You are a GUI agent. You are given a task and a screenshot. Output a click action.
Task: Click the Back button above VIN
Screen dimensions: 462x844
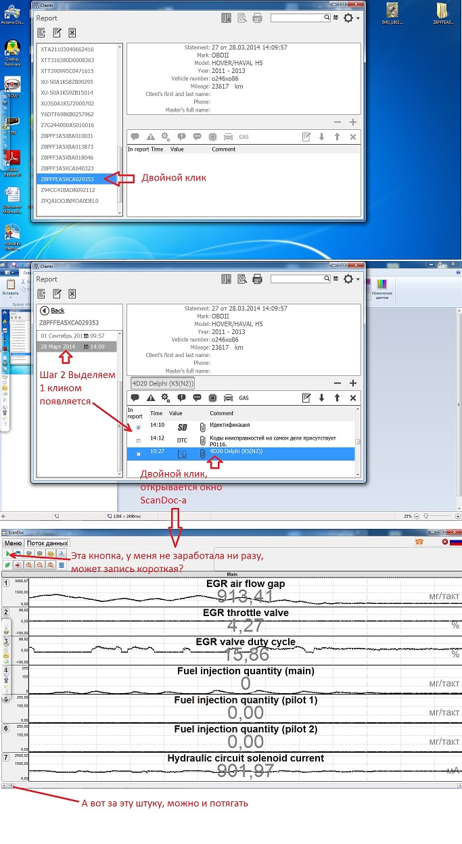(52, 310)
